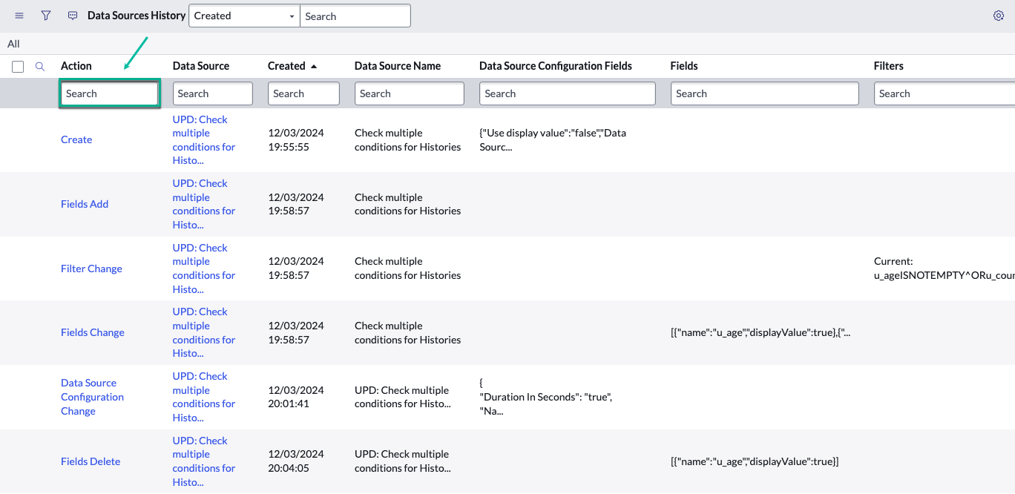Sort by the Data Source Name header

(x=397, y=66)
